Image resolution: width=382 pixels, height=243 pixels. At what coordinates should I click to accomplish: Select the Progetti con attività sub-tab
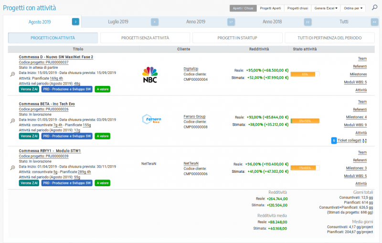[x=53, y=38]
